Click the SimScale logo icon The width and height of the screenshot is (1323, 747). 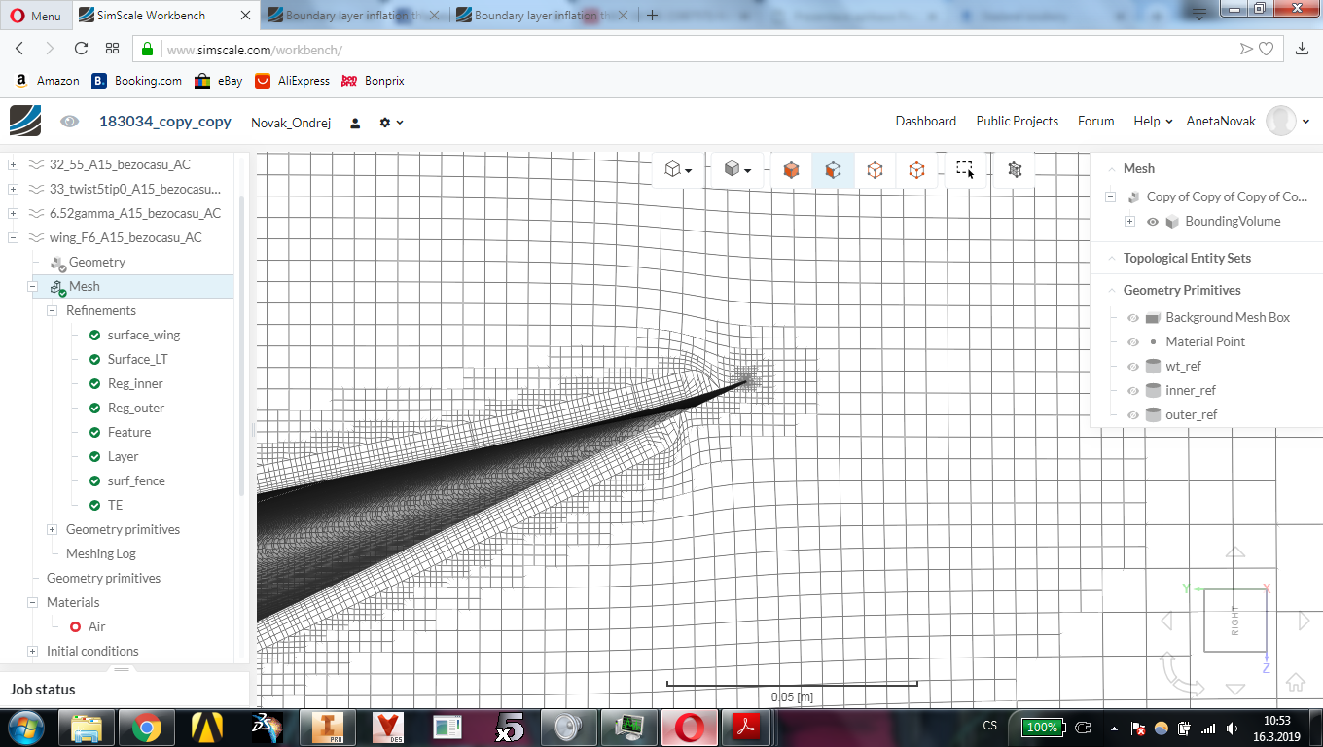point(25,121)
